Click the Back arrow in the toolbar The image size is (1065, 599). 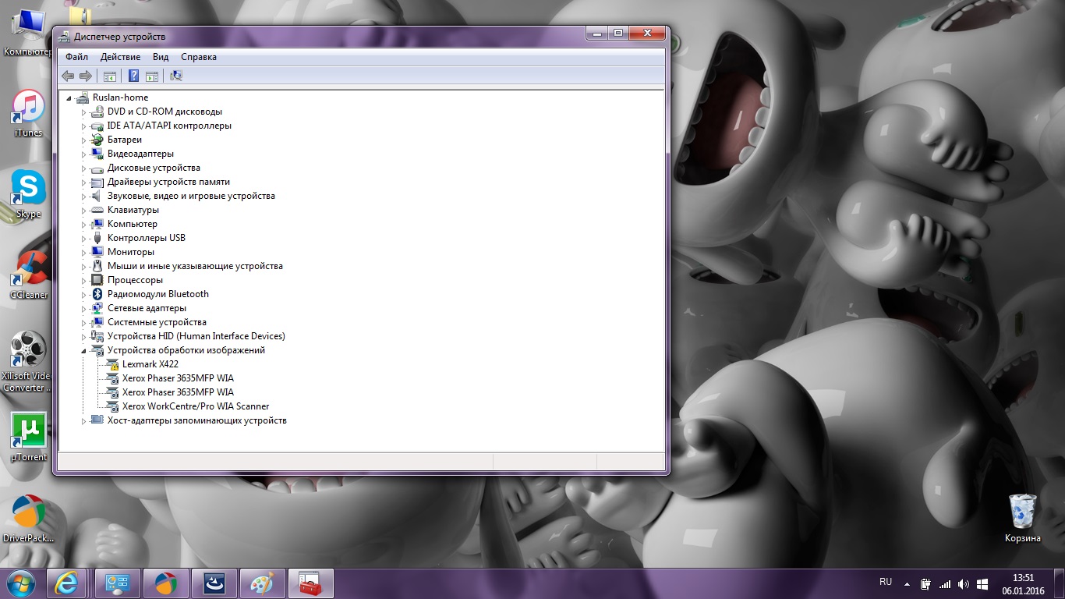pyautogui.click(x=68, y=76)
